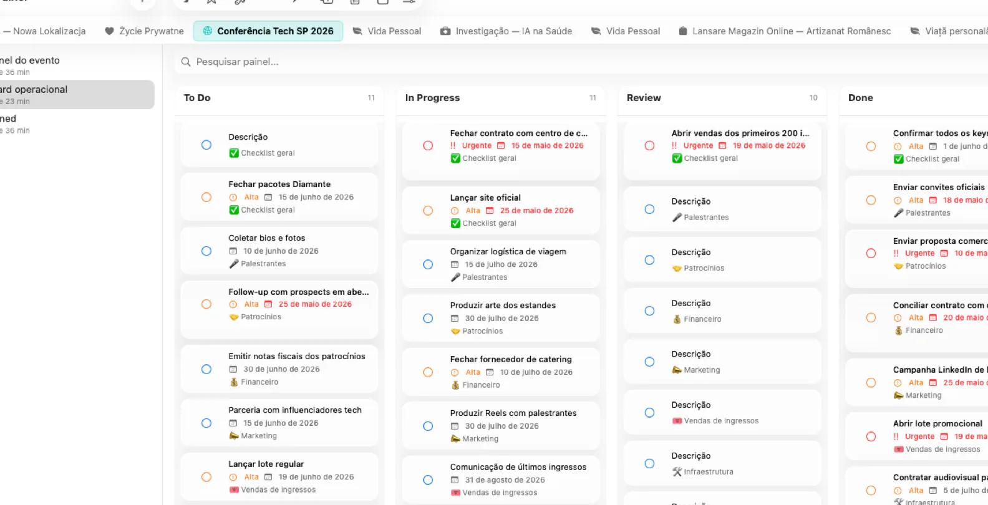Click the Contratar audiovisual card title
The width and height of the screenshot is (988, 505).
pos(940,478)
